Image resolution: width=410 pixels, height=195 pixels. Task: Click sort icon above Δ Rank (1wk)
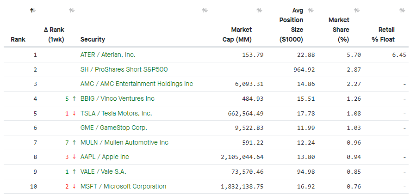[x=71, y=10]
